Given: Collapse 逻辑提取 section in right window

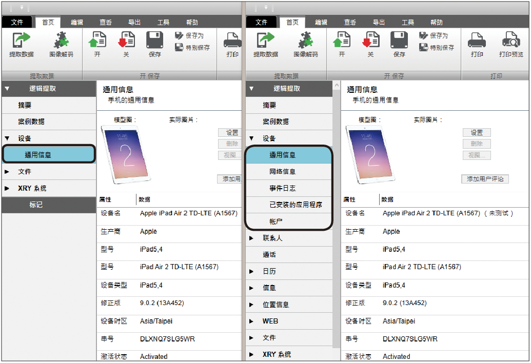Looking at the screenshot, I should tap(251, 89).
